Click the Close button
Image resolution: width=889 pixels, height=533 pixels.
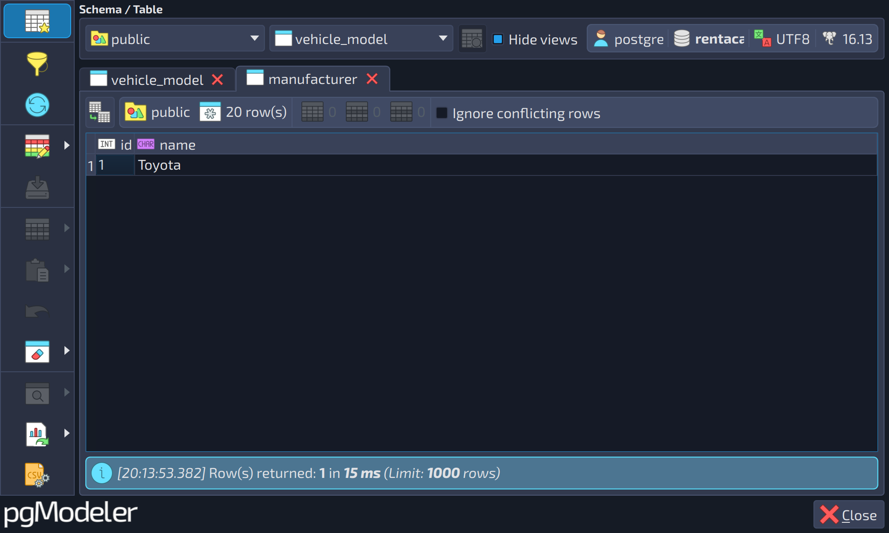click(x=849, y=515)
